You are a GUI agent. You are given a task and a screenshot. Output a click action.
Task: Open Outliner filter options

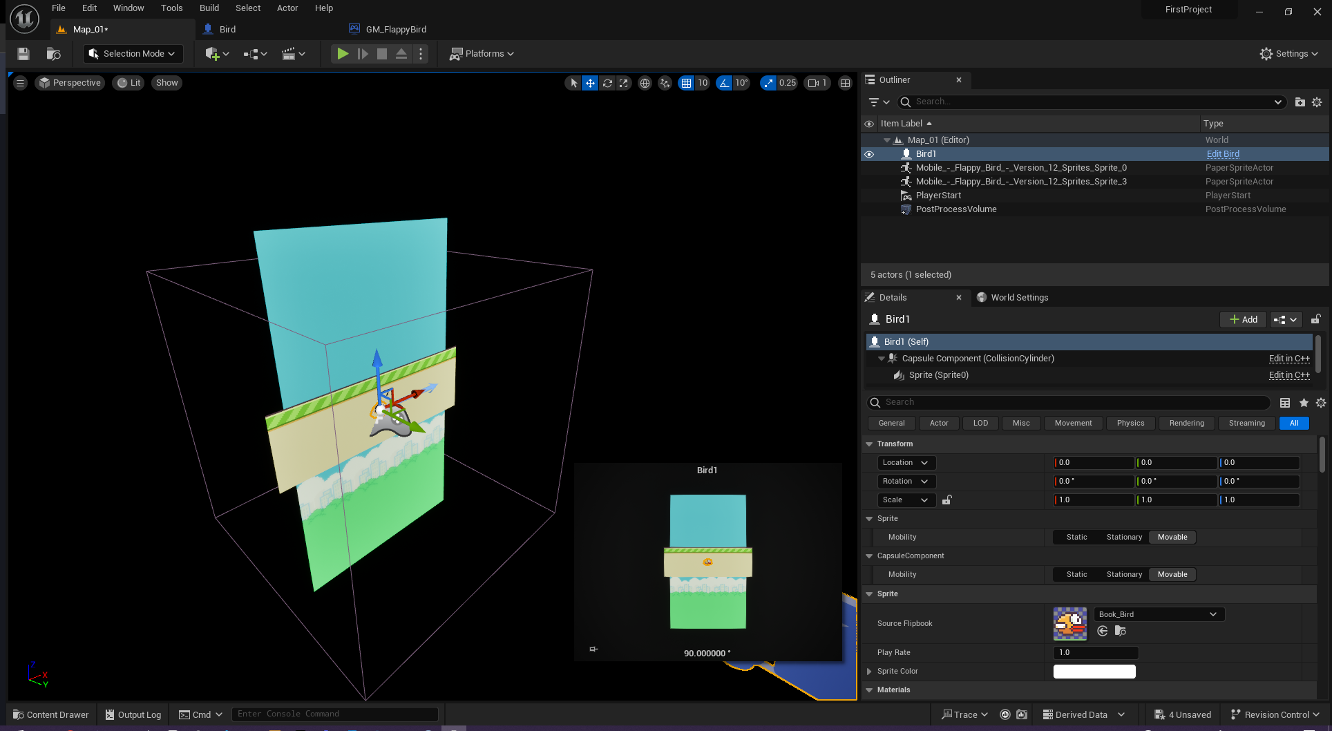pos(879,102)
